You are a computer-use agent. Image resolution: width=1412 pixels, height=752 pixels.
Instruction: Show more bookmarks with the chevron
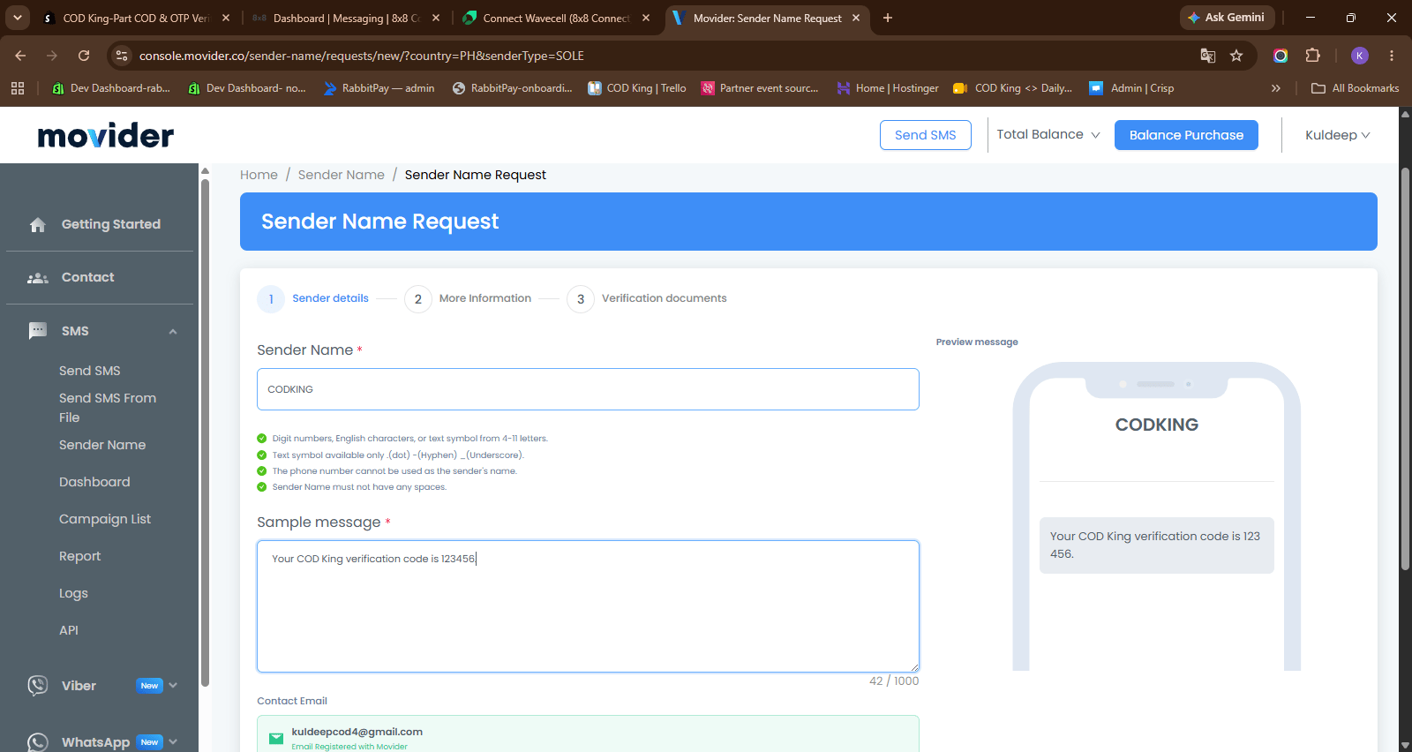[1275, 88]
